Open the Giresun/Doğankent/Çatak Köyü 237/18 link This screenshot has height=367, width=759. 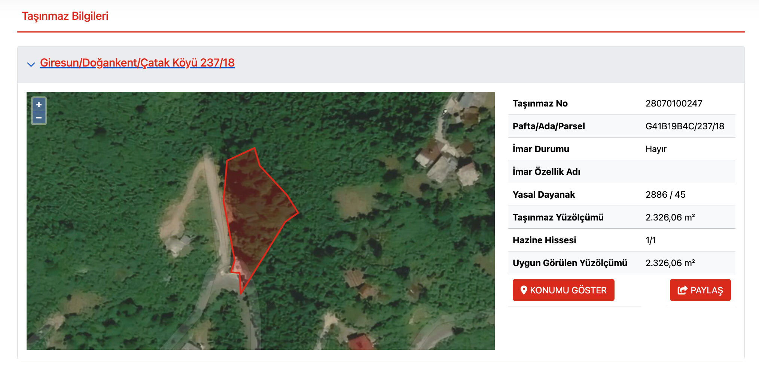pyautogui.click(x=137, y=62)
